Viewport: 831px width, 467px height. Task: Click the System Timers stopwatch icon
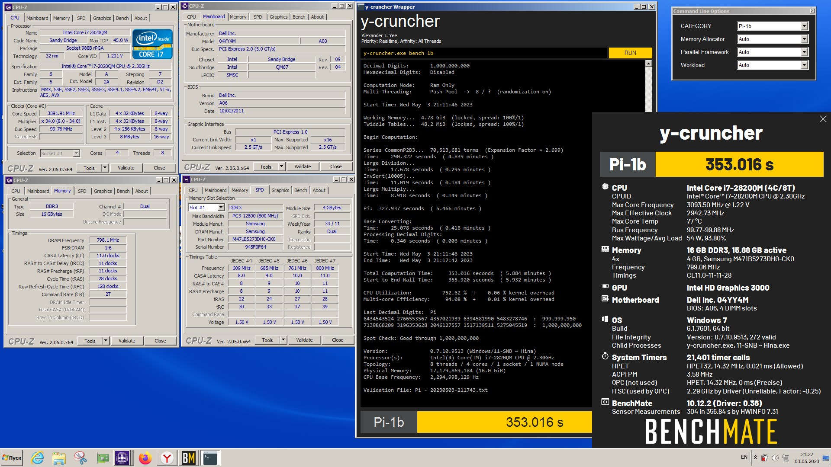605,356
